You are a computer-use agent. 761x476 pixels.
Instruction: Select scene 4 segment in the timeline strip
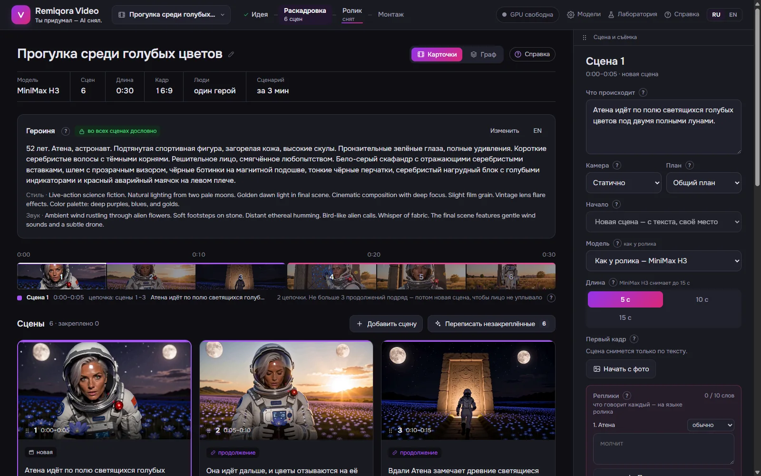tap(332, 277)
